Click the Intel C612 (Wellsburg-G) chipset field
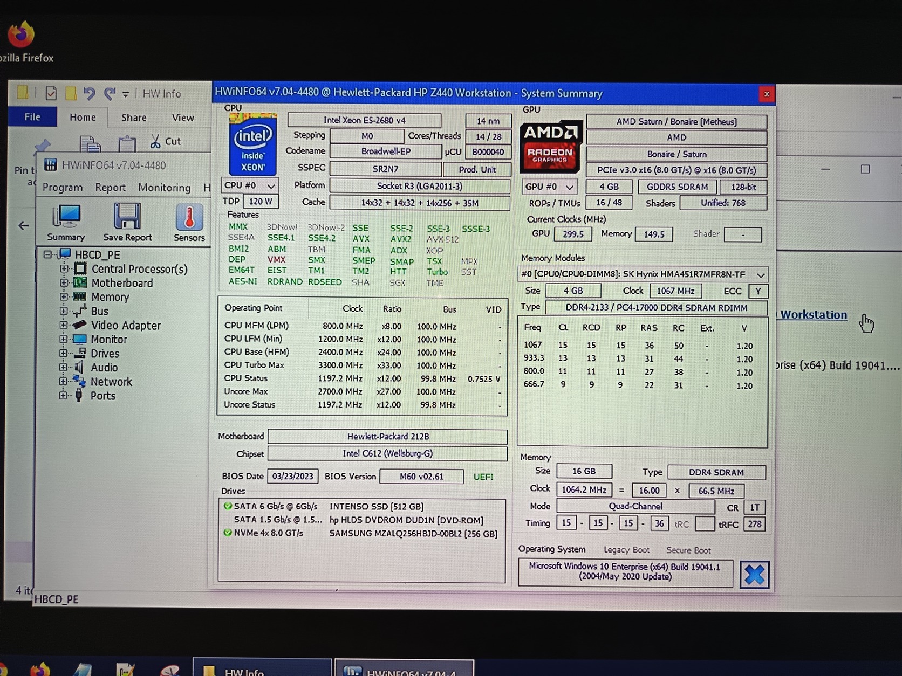Screen dimensions: 902x676 (x=388, y=453)
